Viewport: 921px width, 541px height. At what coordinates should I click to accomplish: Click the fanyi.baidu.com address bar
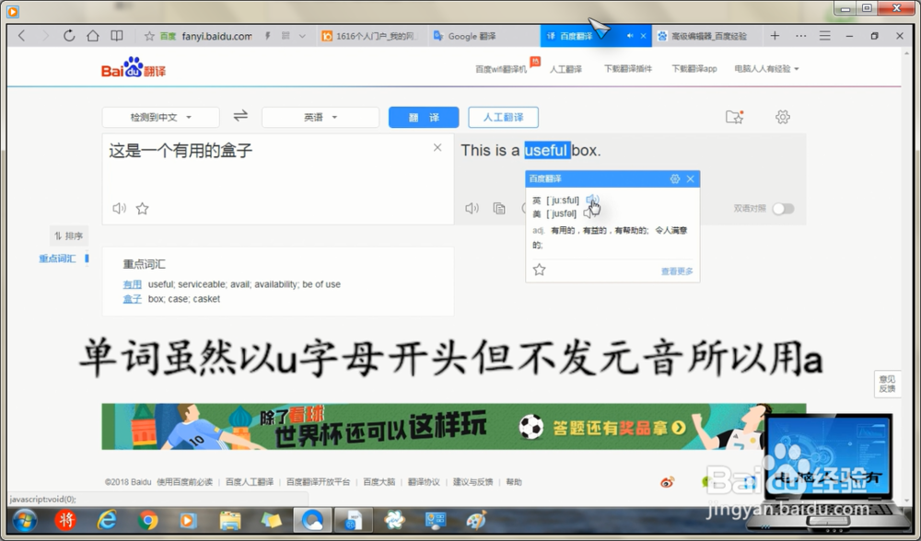(x=216, y=37)
